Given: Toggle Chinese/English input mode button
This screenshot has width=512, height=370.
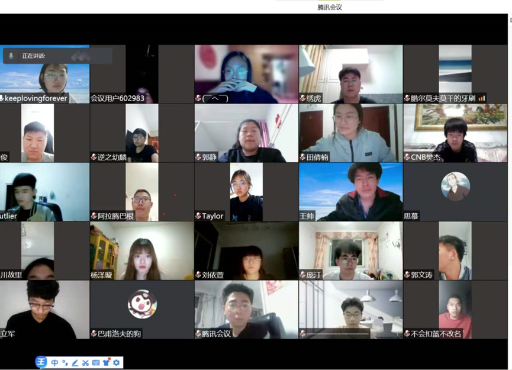Looking at the screenshot, I should (55, 362).
